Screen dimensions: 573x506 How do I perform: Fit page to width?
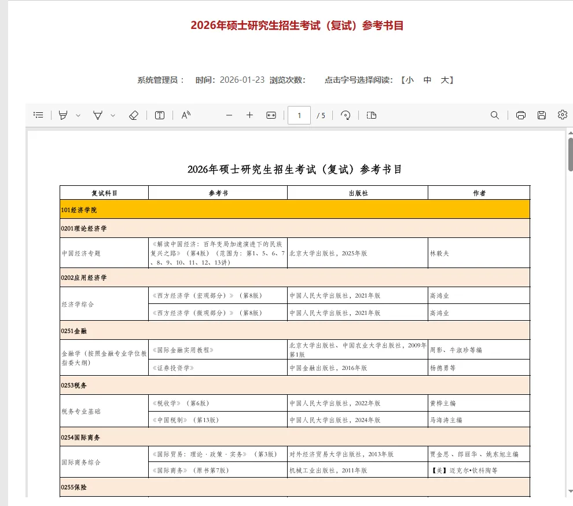(x=271, y=115)
